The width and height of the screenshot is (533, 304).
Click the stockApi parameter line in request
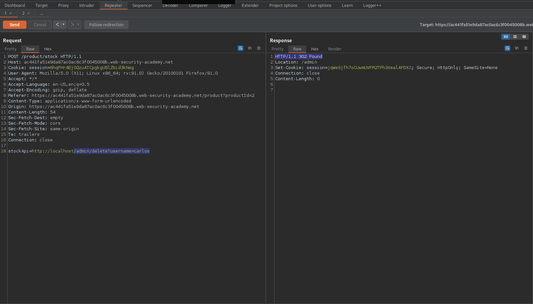[x=79, y=151]
